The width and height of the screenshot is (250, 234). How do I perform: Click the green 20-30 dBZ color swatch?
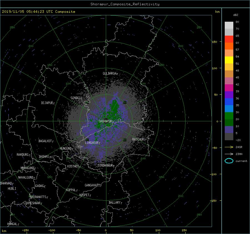click(229, 116)
